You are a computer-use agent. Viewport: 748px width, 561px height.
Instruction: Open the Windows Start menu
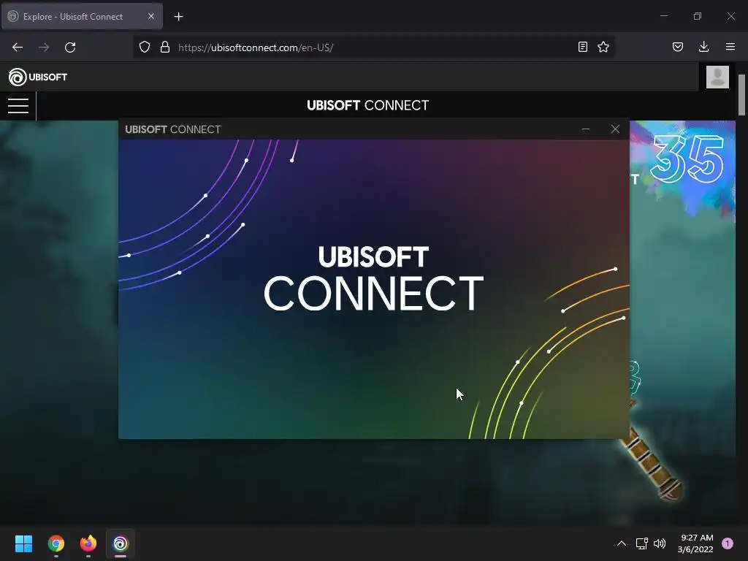pyautogui.click(x=23, y=543)
